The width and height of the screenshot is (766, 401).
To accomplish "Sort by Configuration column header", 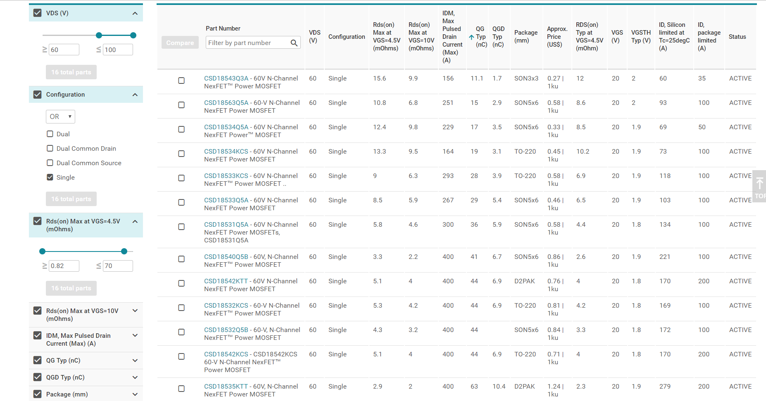I will pos(347,37).
